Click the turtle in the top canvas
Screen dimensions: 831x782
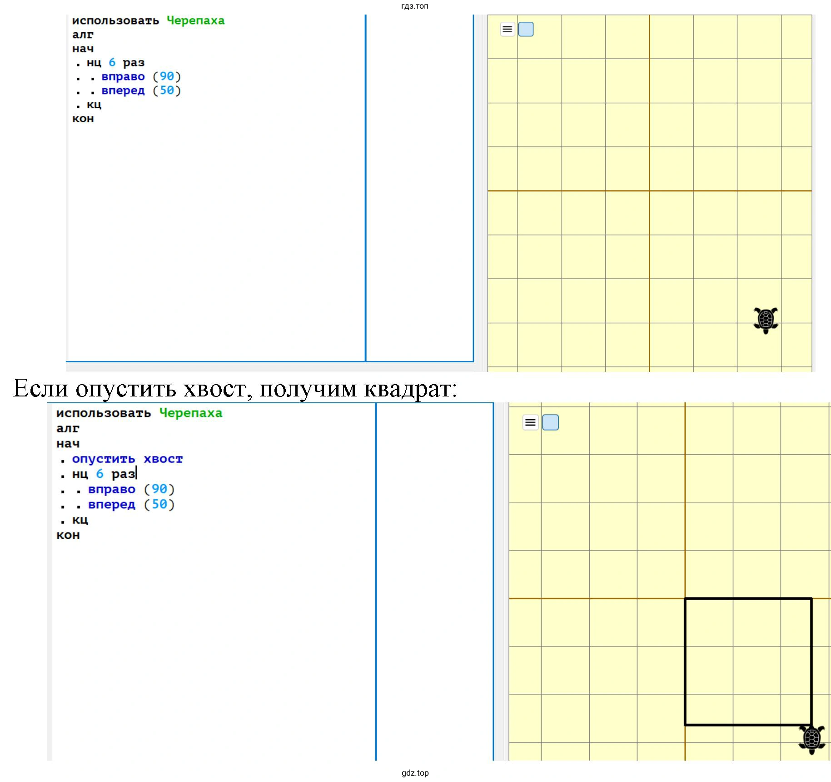[x=766, y=320]
